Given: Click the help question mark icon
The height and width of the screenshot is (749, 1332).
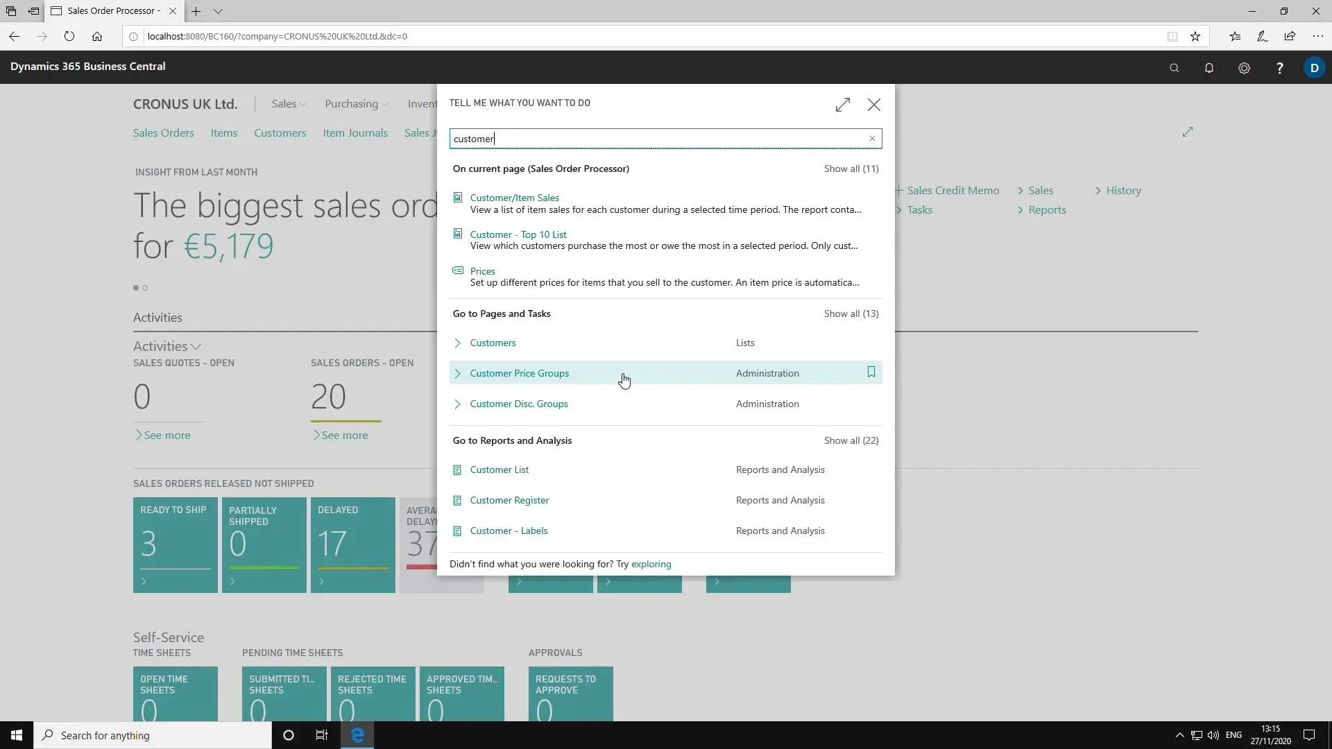Looking at the screenshot, I should click(1279, 68).
